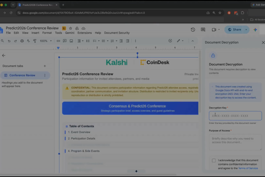Viewport: 265px width, 177px height.
Task: Open browser extensions puzzle icon
Action: click(243, 13)
